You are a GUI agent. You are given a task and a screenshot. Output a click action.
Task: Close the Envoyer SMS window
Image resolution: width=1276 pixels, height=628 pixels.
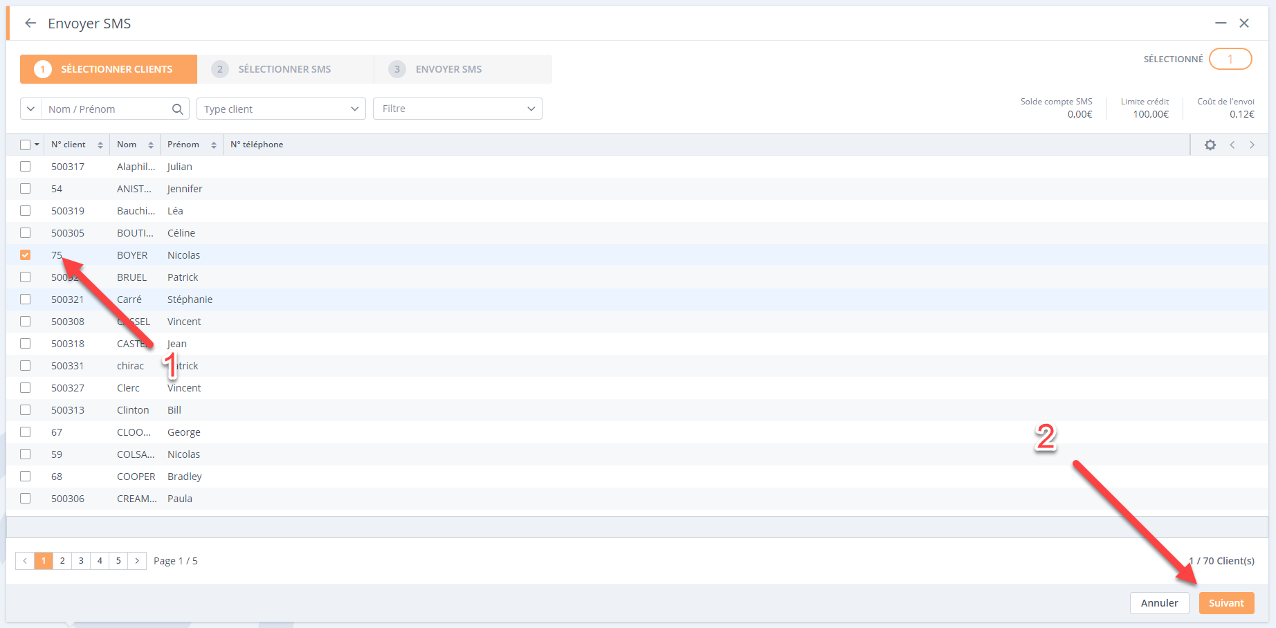(1244, 23)
